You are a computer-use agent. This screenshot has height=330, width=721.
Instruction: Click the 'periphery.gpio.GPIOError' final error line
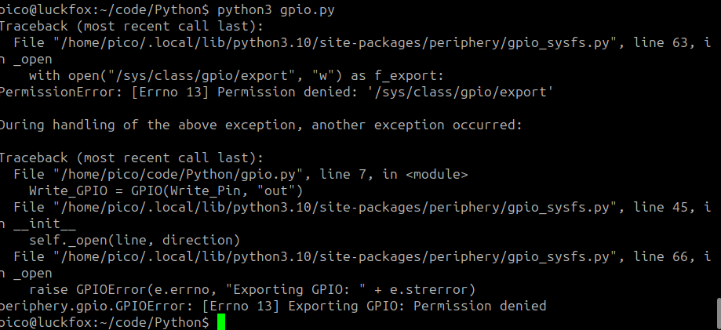coord(273,306)
